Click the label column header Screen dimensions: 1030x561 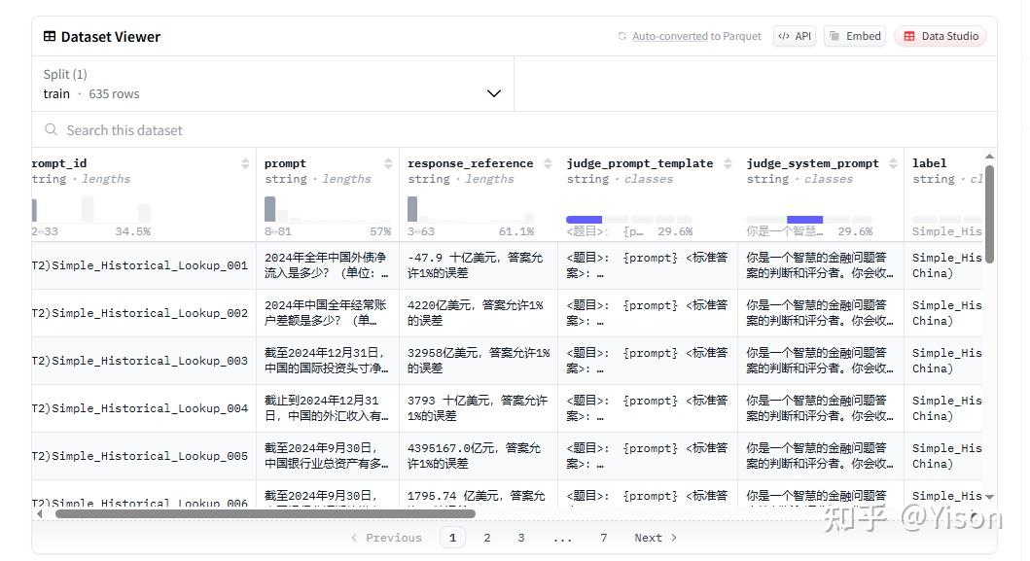coord(930,163)
